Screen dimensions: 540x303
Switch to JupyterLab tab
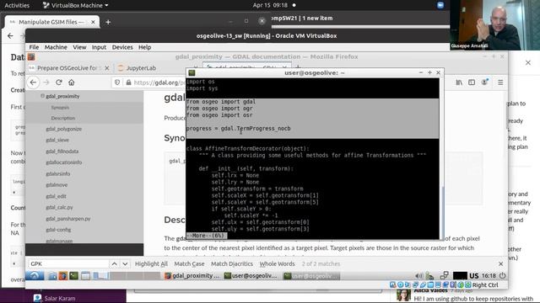coord(141,68)
